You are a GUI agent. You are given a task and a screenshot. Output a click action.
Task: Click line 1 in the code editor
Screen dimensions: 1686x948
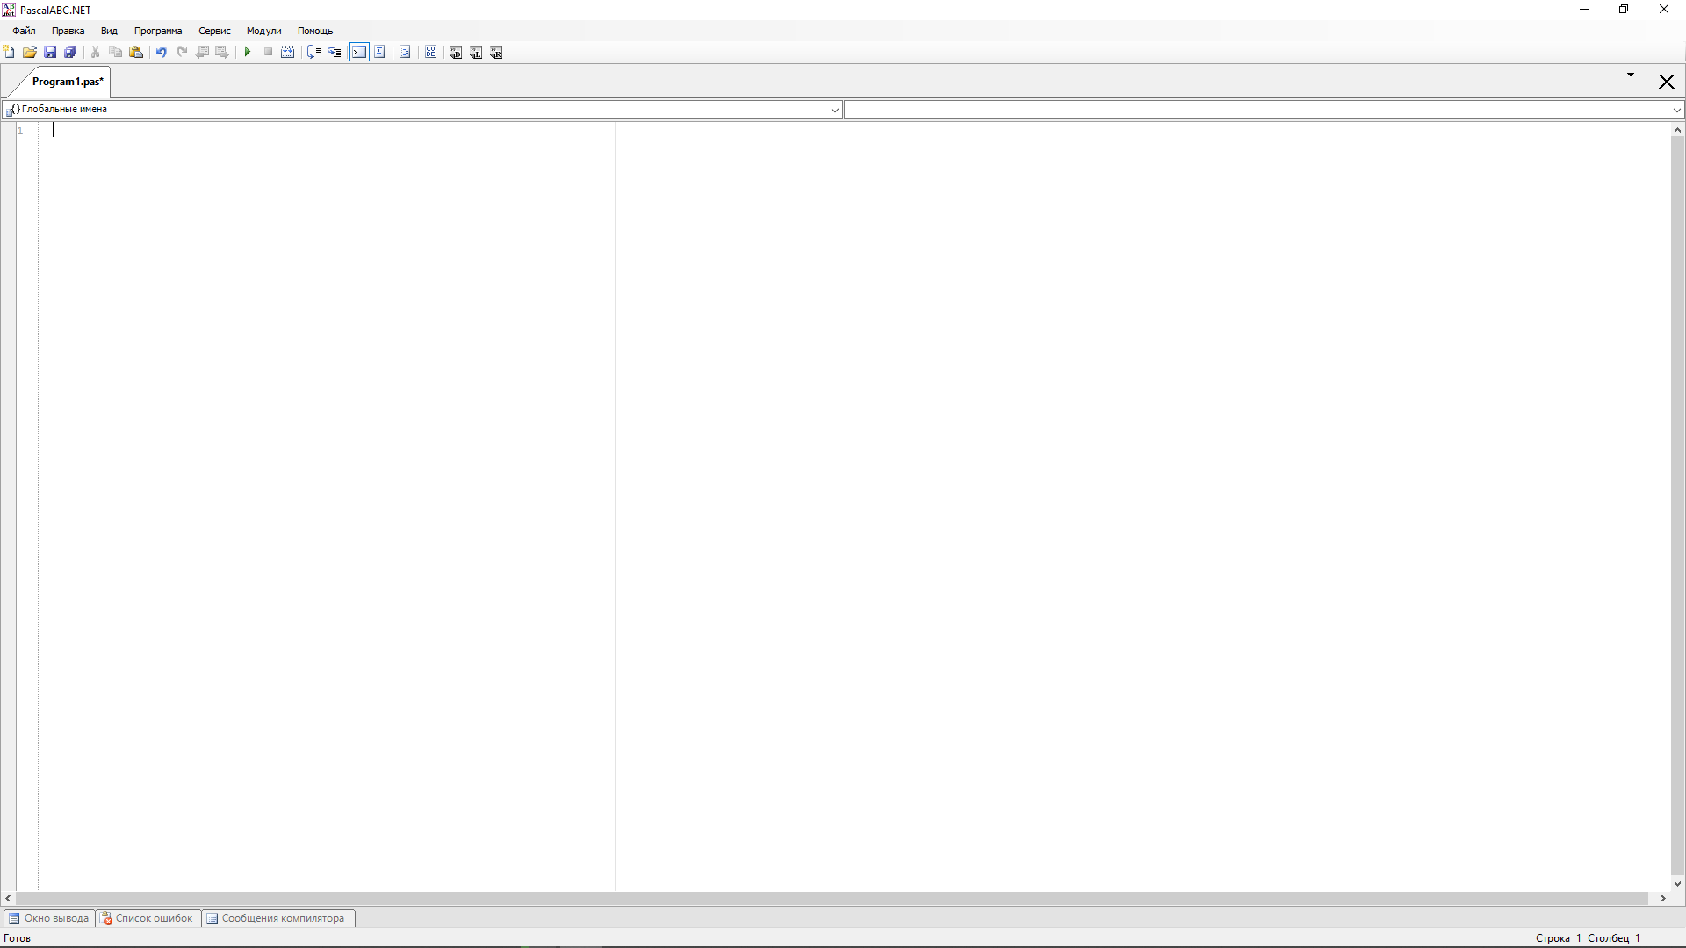point(852,131)
